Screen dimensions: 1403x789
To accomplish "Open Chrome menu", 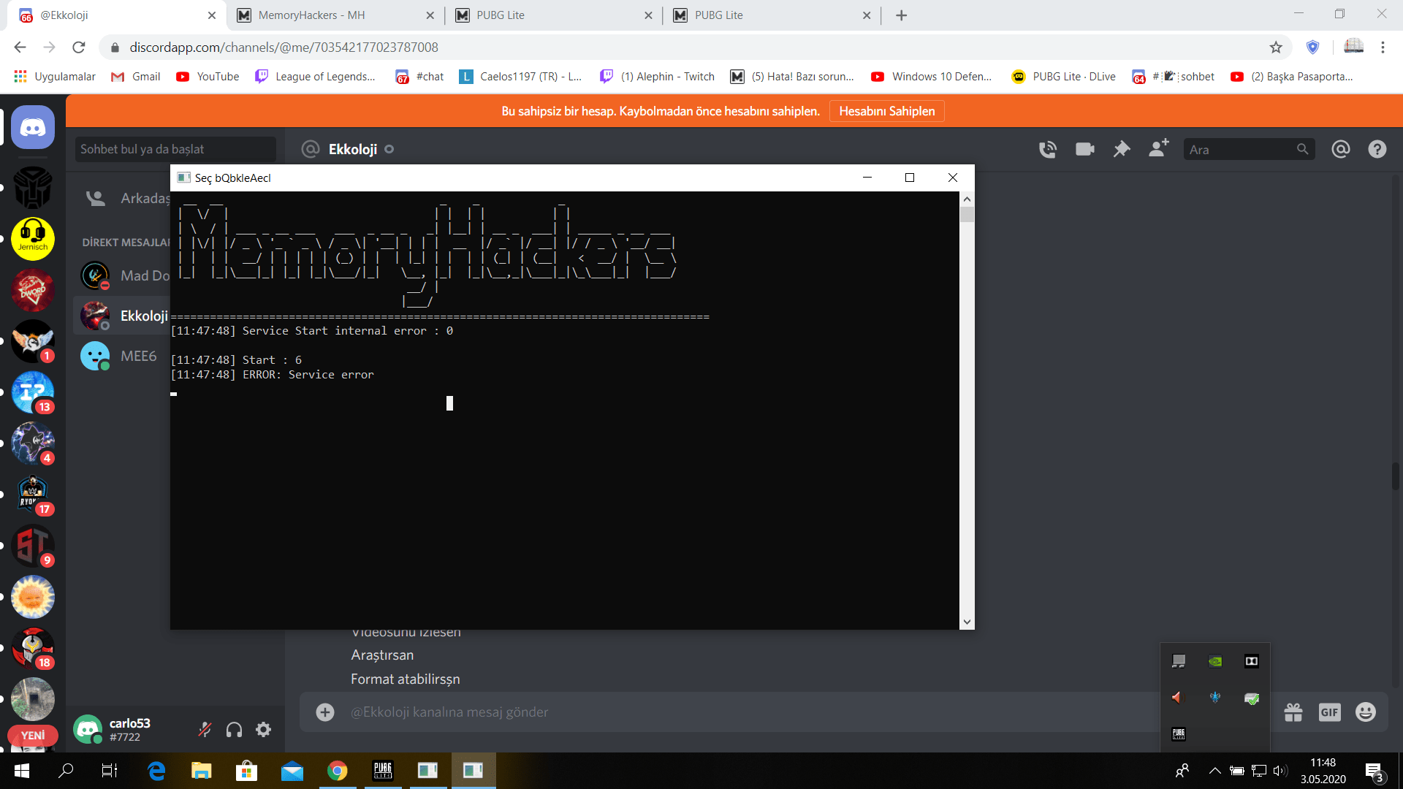I will click(x=1383, y=47).
